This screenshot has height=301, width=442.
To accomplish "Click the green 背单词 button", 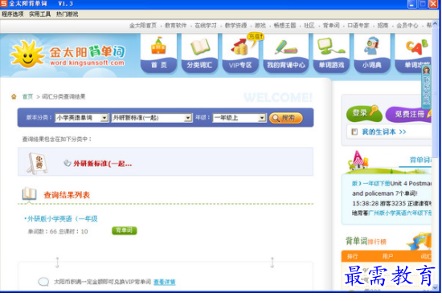I will click(125, 230).
